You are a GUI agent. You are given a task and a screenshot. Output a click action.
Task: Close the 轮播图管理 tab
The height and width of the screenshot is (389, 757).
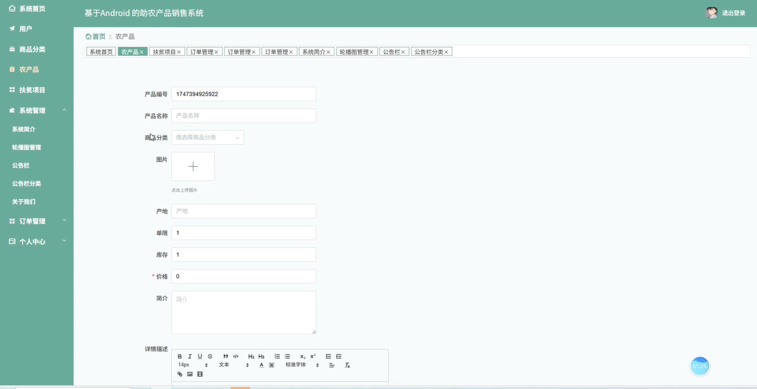coord(371,52)
